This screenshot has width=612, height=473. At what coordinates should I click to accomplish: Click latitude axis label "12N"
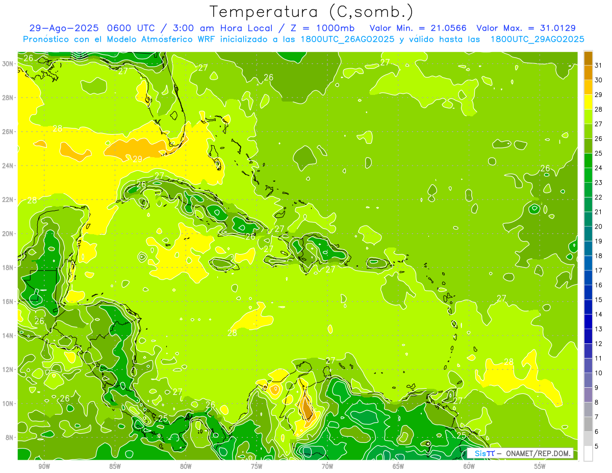click(9, 369)
